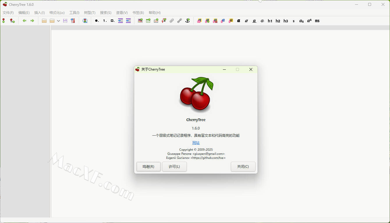
Task: Insert a code box from the toolbar
Action: (x=156, y=21)
